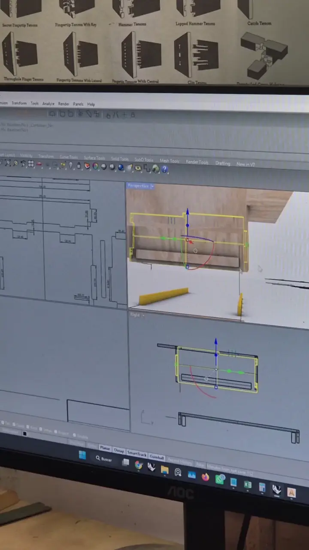Switch to the Solid Tools toolbar tab
This screenshot has height=550, width=309.
[x=120, y=159]
